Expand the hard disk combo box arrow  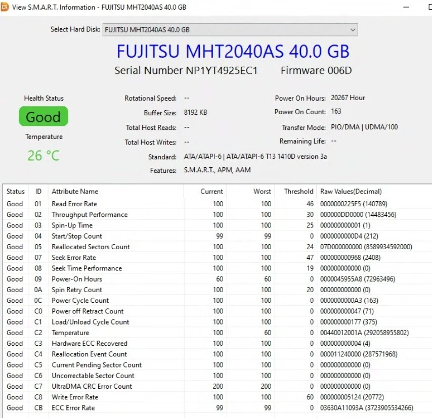coord(353,29)
